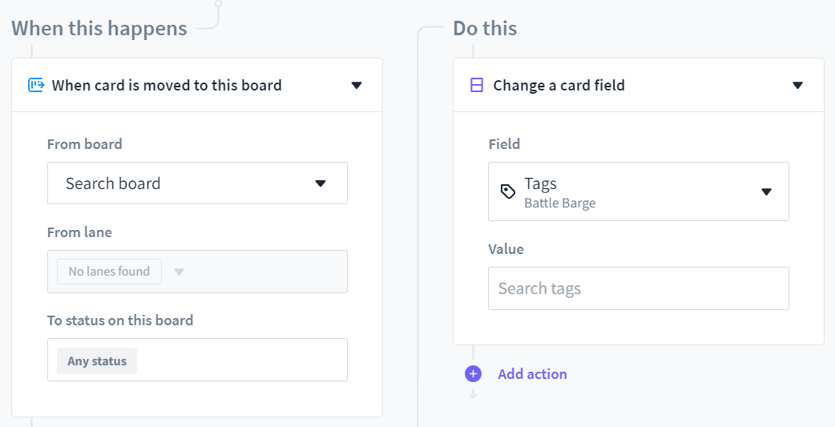
Task: Open the Search board dropdown
Action: [x=197, y=183]
